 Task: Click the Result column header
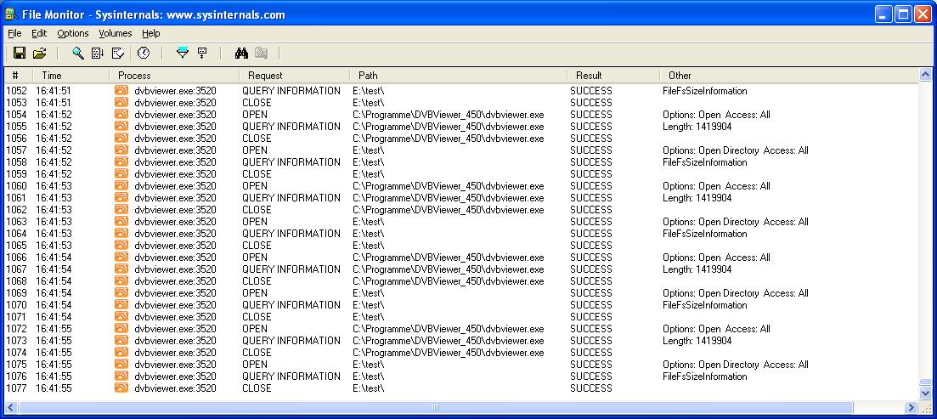(613, 76)
